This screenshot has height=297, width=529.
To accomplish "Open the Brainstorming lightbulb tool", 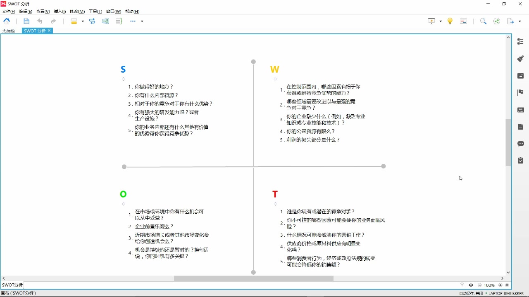I will click(450, 21).
